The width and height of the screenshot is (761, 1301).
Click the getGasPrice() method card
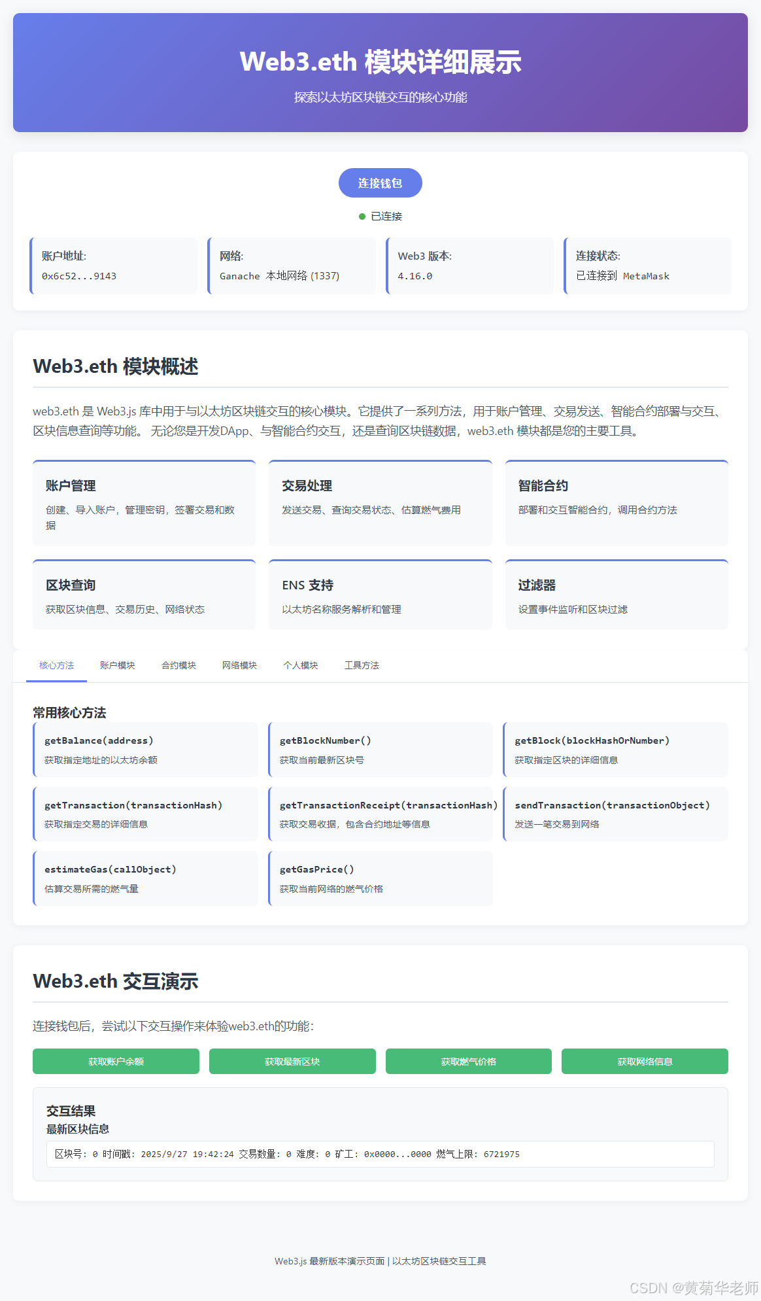[x=380, y=878]
